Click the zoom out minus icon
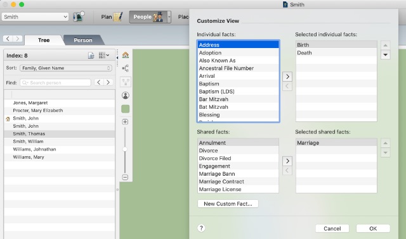The height and width of the screenshot is (239, 406). (x=125, y=177)
